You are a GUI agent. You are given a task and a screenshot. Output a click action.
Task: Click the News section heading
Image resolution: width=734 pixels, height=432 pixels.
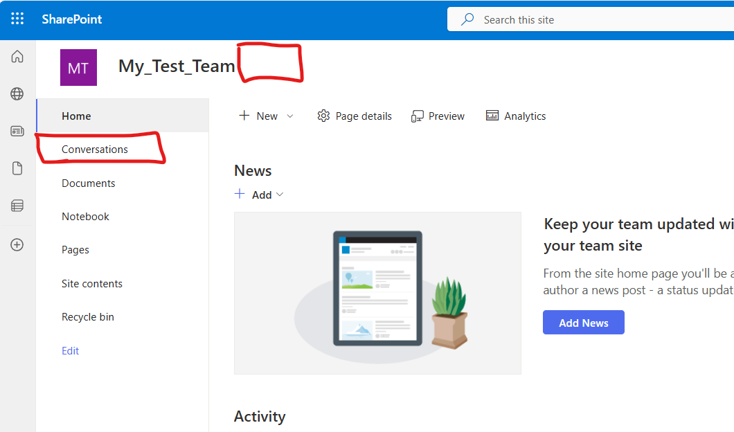(x=253, y=171)
